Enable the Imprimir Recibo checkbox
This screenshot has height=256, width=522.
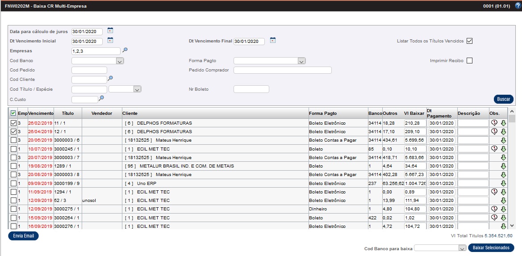pyautogui.click(x=469, y=61)
